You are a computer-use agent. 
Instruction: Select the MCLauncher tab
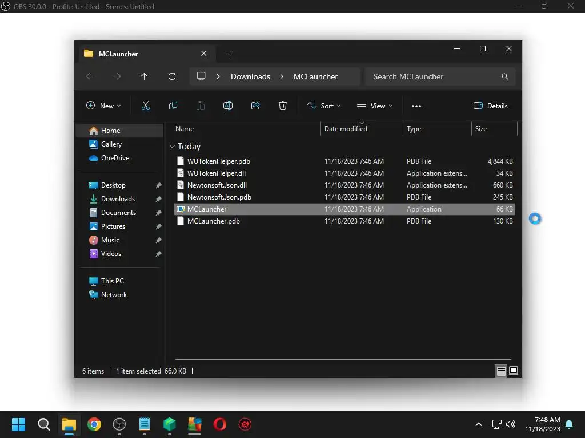(x=146, y=54)
